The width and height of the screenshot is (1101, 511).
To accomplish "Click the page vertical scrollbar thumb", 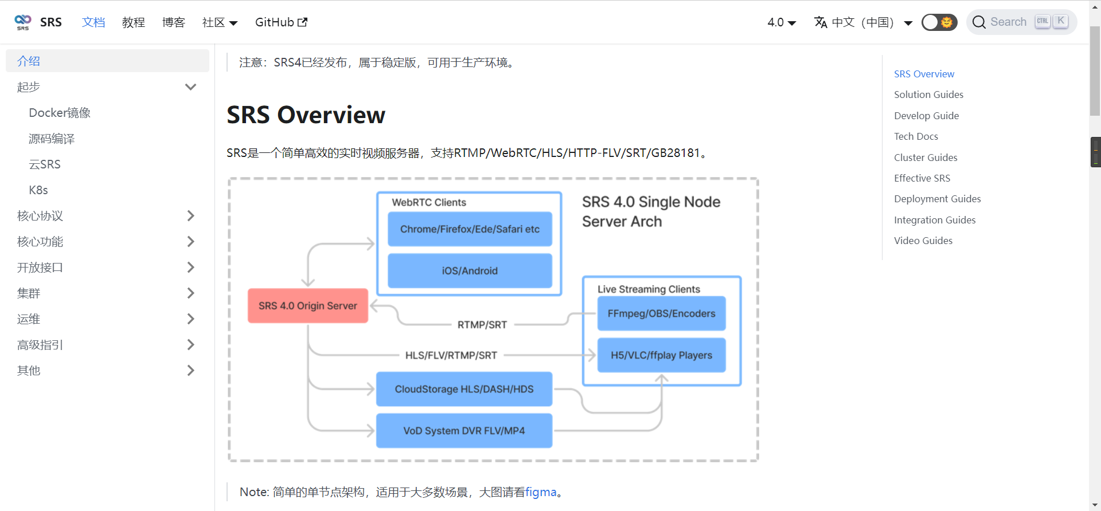I will point(1095,71).
